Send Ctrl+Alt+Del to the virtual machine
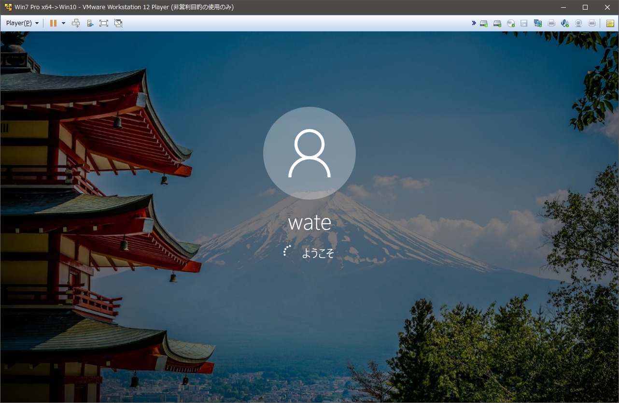This screenshot has height=403, width=619. tap(76, 23)
